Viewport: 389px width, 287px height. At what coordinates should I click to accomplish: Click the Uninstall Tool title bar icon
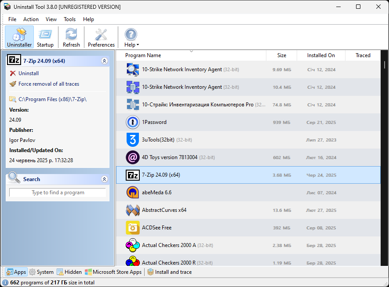click(7, 7)
